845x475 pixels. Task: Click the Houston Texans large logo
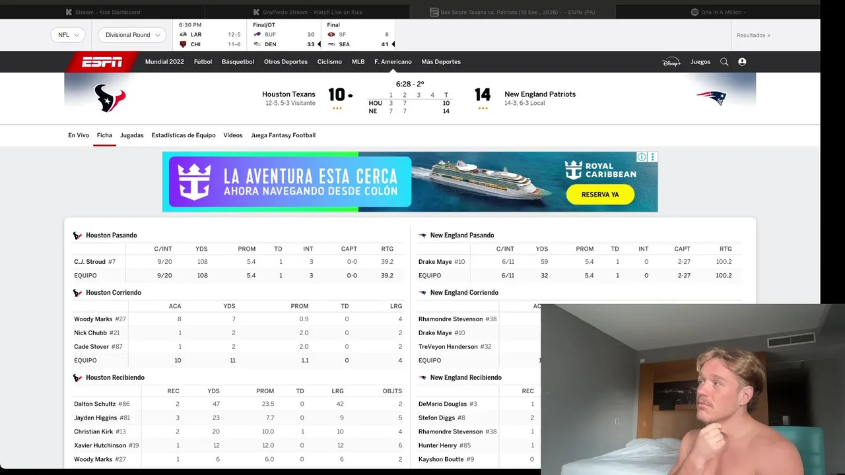point(110,98)
